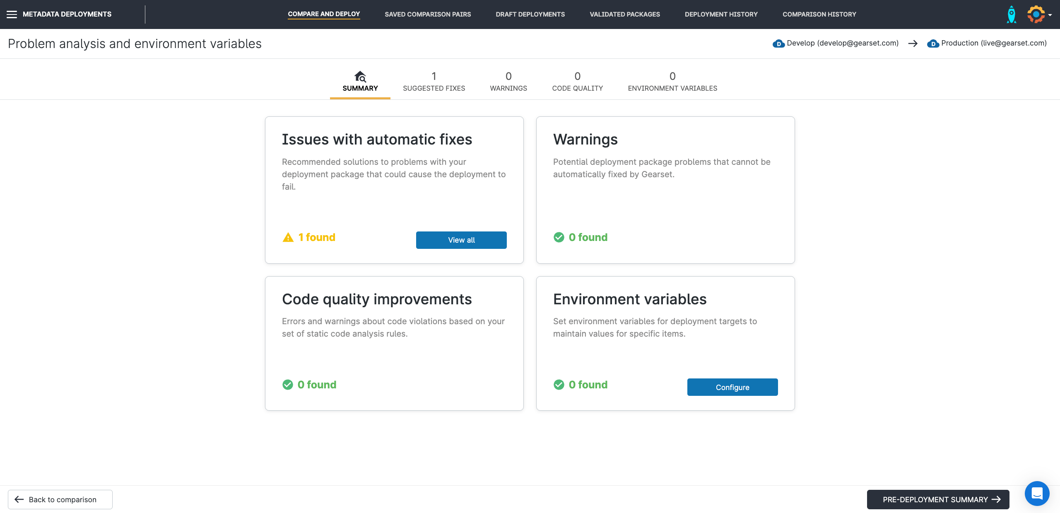
Task: Switch to Suggested Fixes tab
Action: [434, 82]
